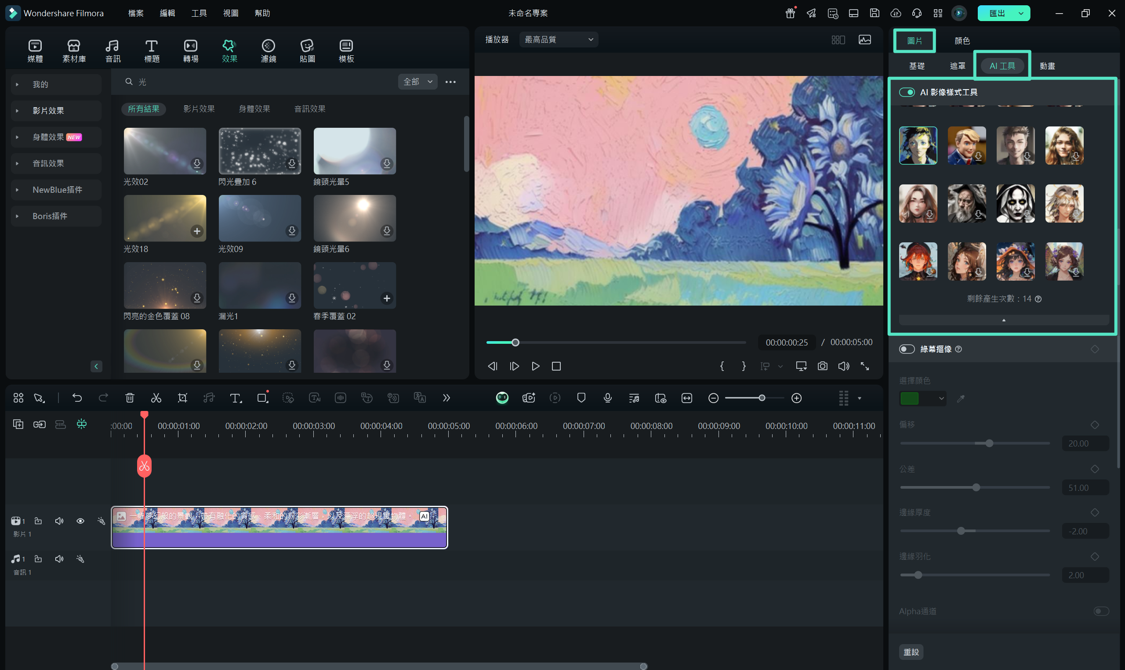Open the 全部 filter dropdown
Viewport: 1125px width, 670px height.
click(417, 82)
